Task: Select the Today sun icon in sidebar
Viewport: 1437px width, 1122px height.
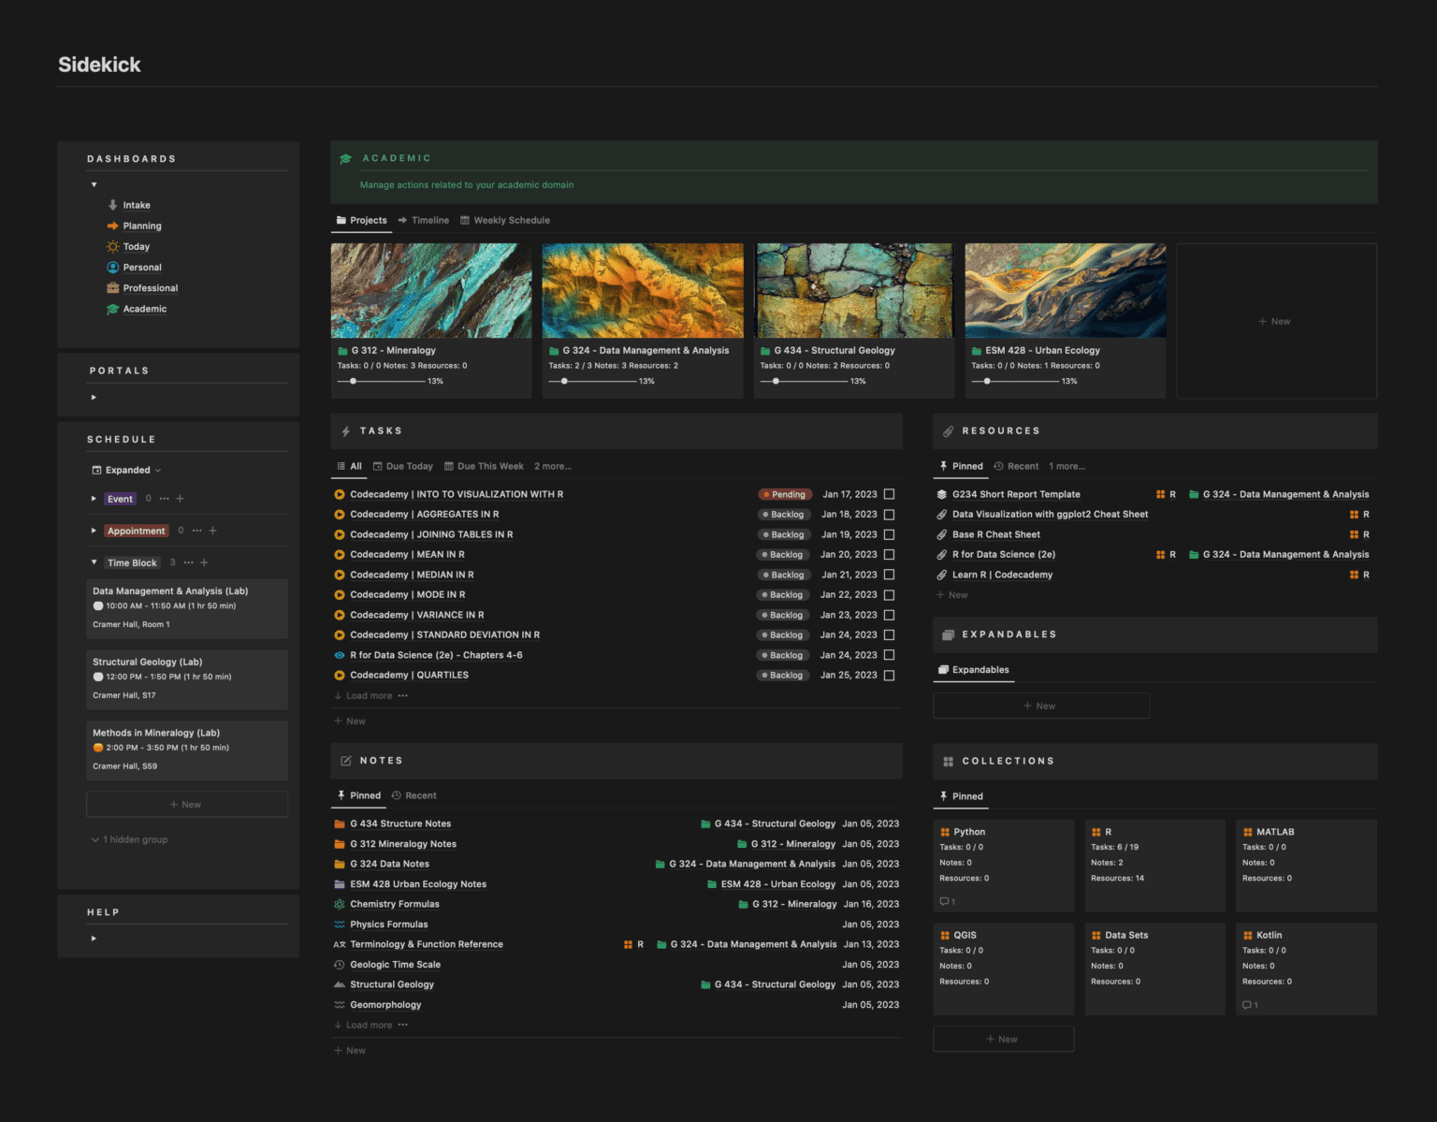Action: 111,246
